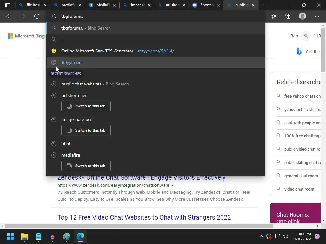Select 'tbgforums. - Bing Search' suggestion
Image resolution: width=326 pixels, height=244 pixels.
(155, 28)
